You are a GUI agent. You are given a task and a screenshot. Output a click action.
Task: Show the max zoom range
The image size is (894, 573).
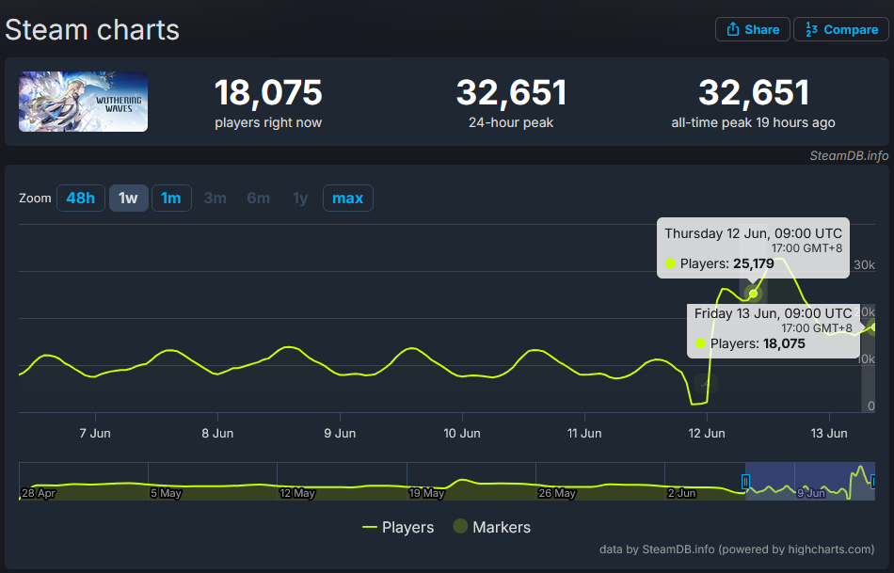(348, 198)
